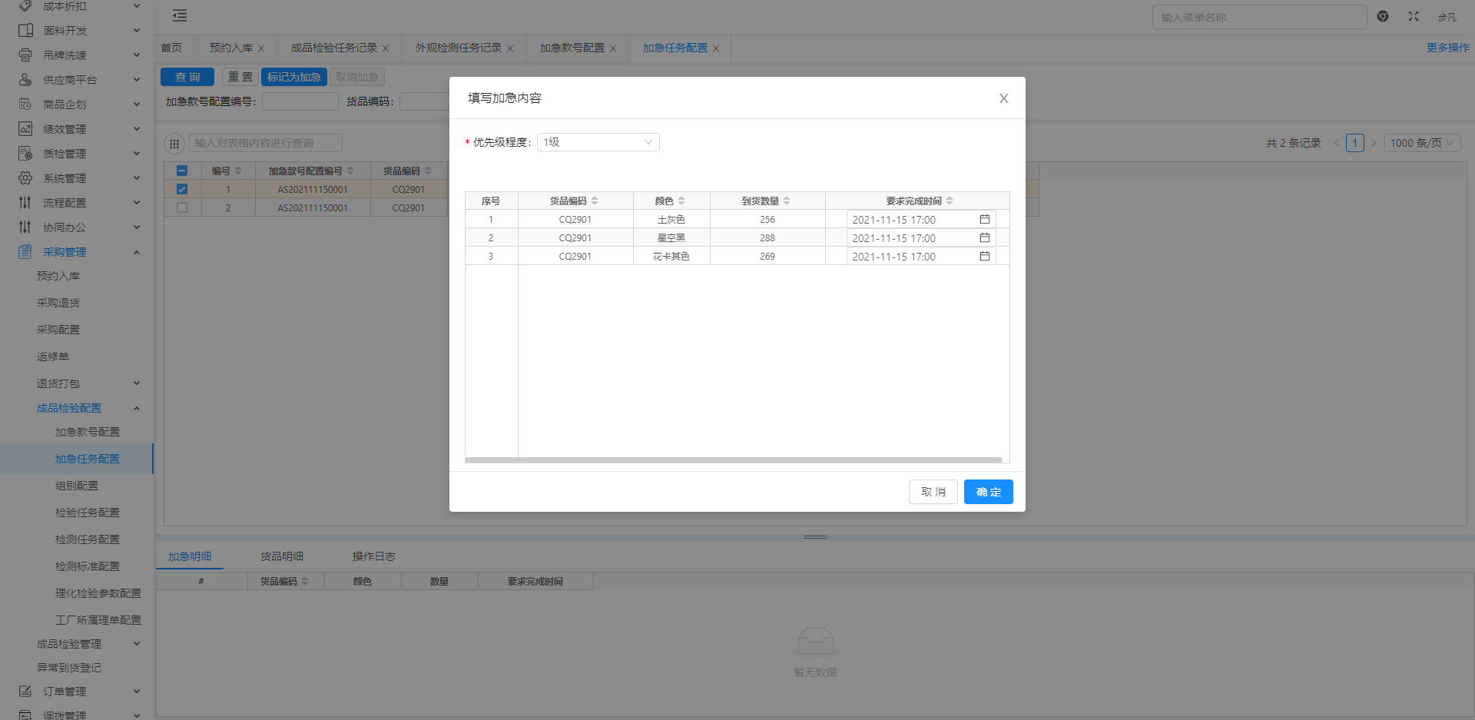Click the fullscreen toggle icon in header

tap(1413, 16)
